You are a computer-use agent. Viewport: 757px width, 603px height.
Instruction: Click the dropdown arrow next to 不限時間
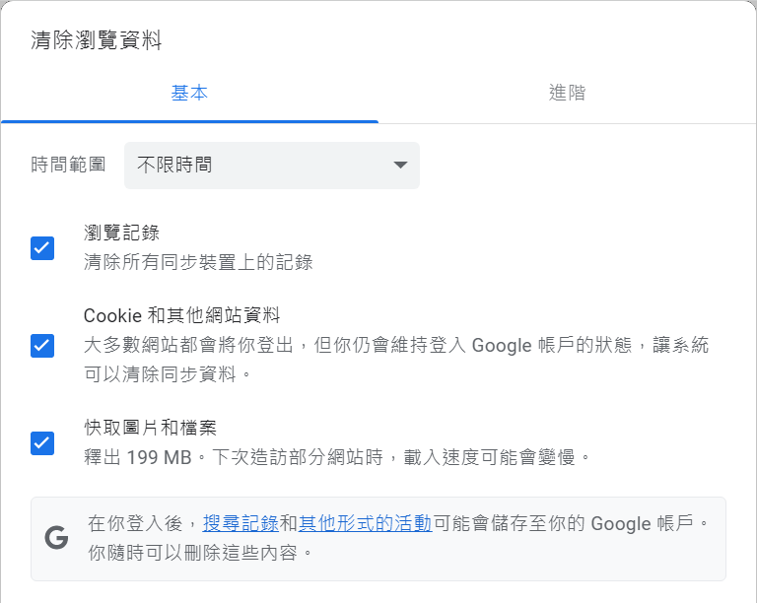tap(400, 165)
